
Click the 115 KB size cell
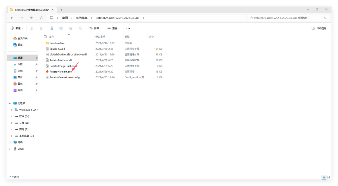pos(158,72)
